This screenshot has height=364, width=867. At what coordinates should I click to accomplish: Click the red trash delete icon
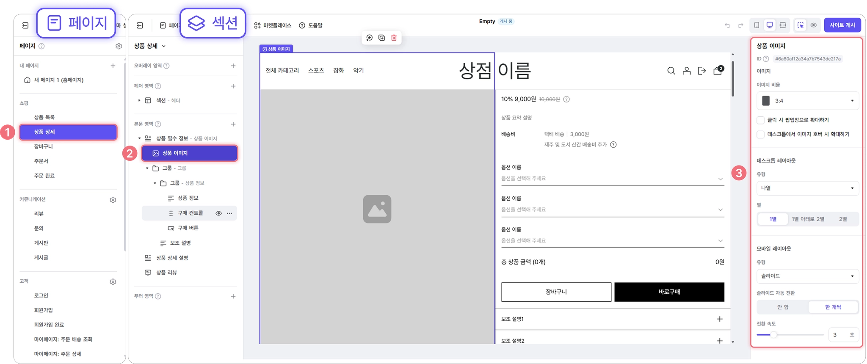[394, 38]
